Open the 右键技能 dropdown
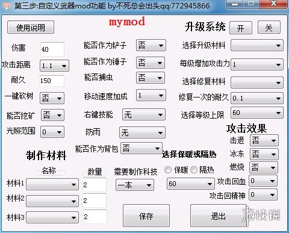Viewport: 289px width, 233px height. [x=144, y=114]
